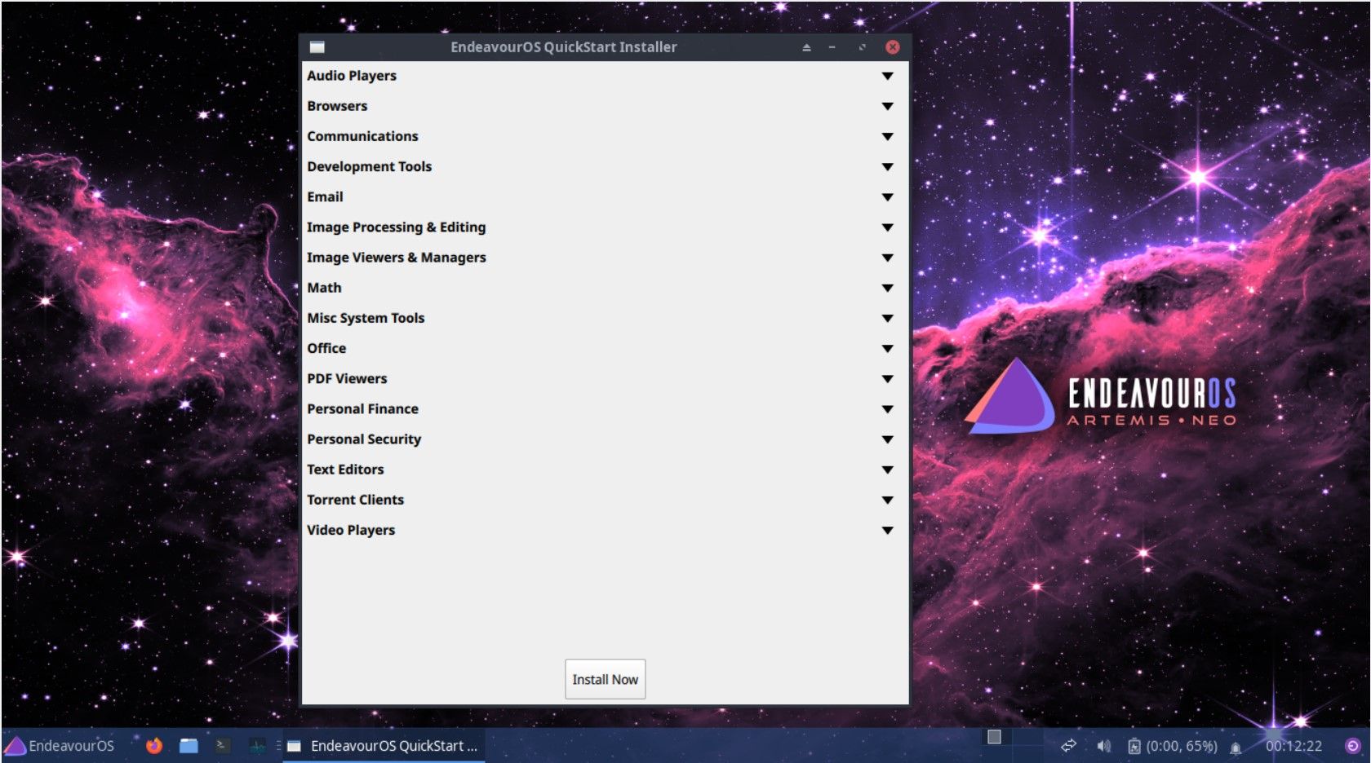The image size is (1371, 763).
Task: Expand the Browsers category arrow
Action: [x=887, y=106]
